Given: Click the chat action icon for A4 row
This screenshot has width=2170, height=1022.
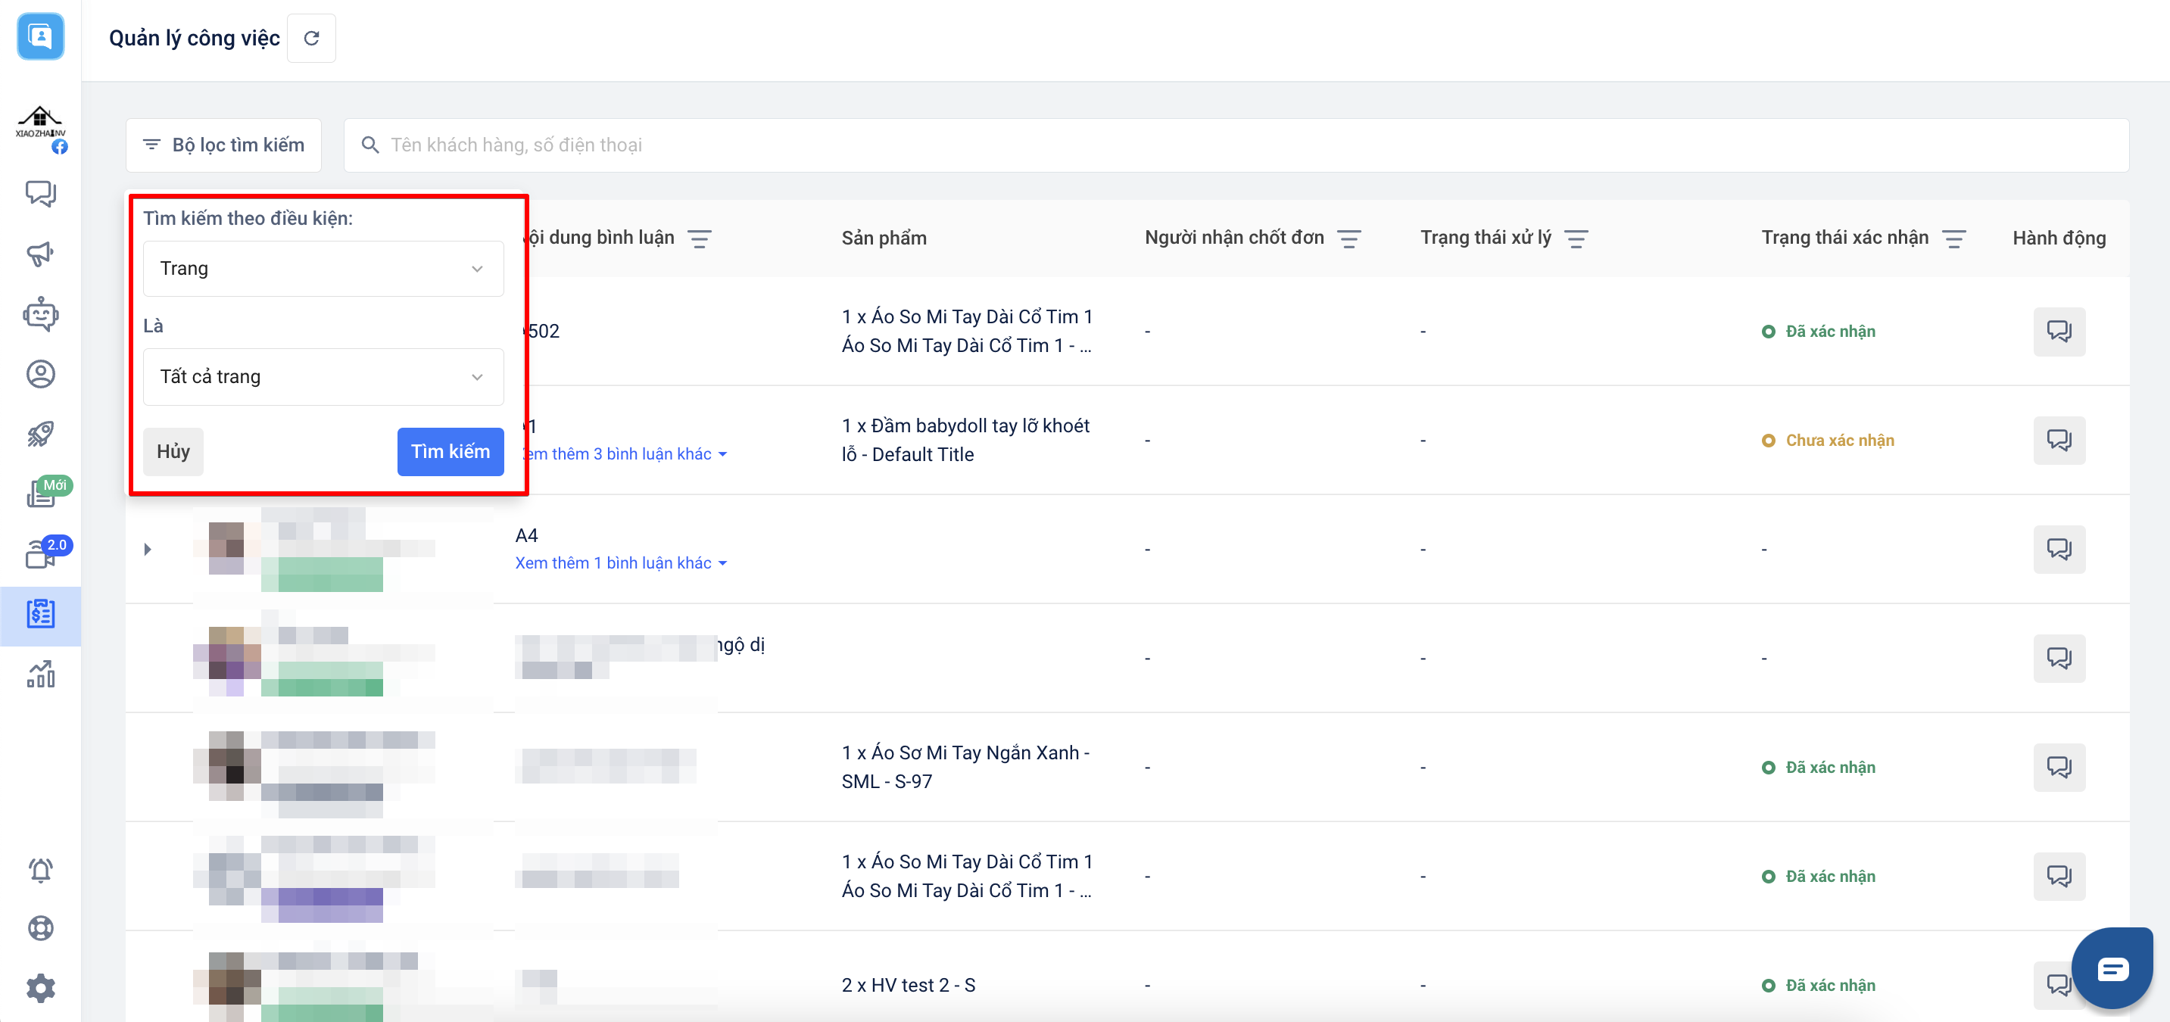Looking at the screenshot, I should tap(2058, 550).
